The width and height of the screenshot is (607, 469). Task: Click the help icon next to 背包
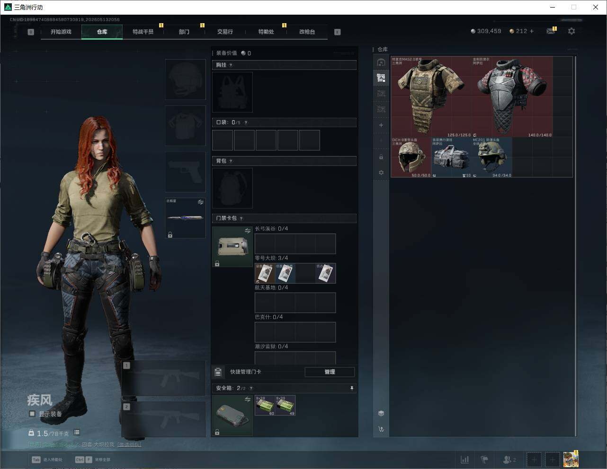231,161
